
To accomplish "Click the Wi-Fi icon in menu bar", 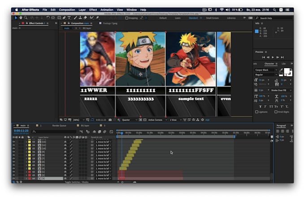I will [222, 10].
